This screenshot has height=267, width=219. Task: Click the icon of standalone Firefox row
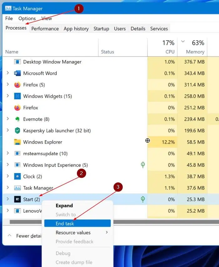17,108
